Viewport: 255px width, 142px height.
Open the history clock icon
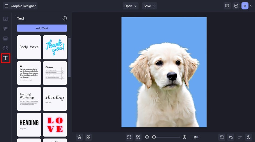click(x=249, y=137)
